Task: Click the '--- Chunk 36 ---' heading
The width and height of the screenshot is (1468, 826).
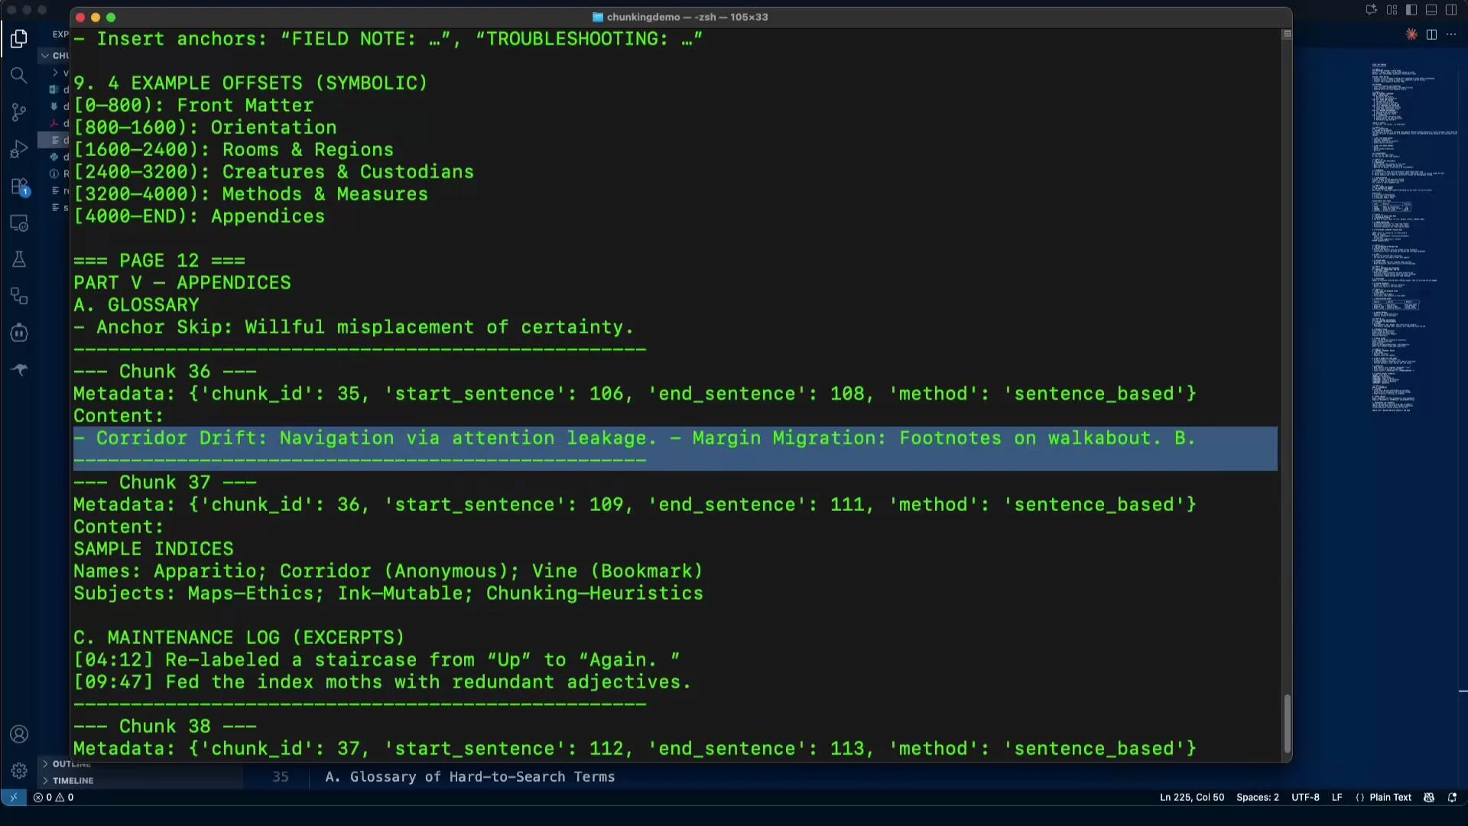Action: pos(165,372)
